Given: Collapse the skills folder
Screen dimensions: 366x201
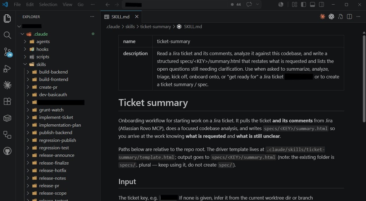Looking at the screenshot, I should (x=25, y=64).
